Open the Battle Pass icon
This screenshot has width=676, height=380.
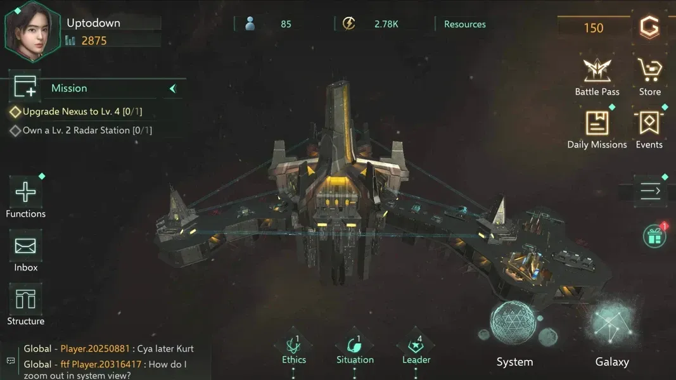(x=597, y=70)
